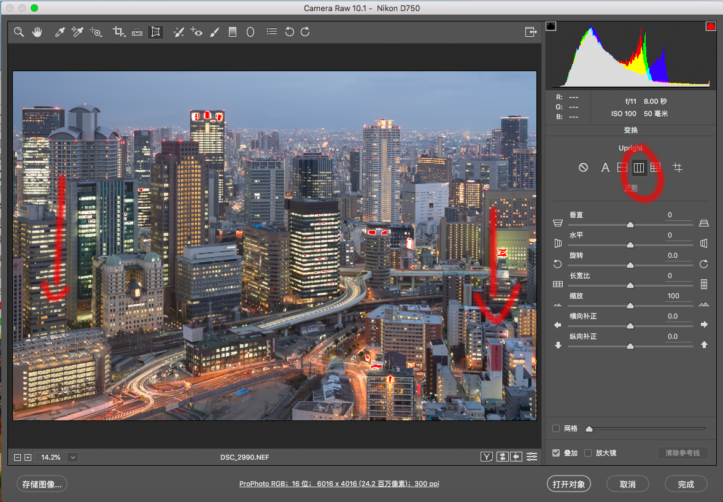723x502 pixels.
Task: Choose the Adjustment Brush tool
Action: pos(214,32)
